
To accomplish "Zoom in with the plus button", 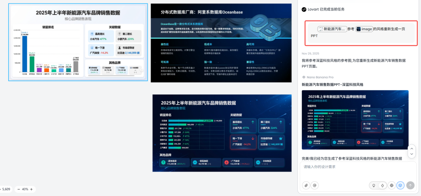I will (32, 189).
